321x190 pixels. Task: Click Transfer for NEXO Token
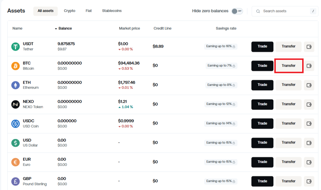pyautogui.click(x=289, y=104)
